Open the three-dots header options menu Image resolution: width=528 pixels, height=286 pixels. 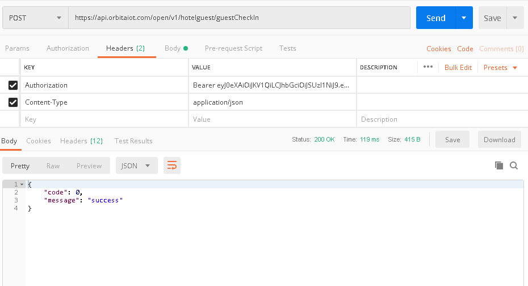click(x=428, y=67)
